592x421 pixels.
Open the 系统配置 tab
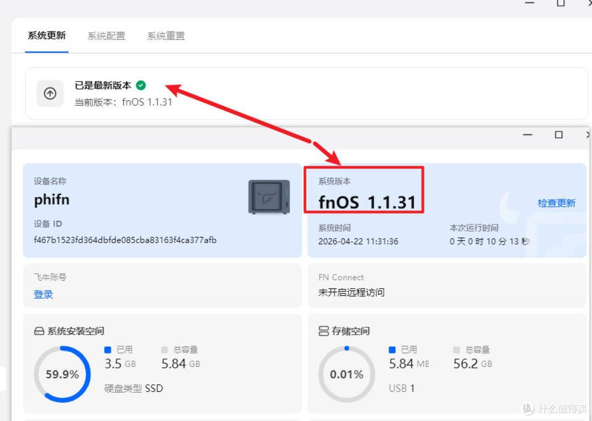pyautogui.click(x=106, y=36)
